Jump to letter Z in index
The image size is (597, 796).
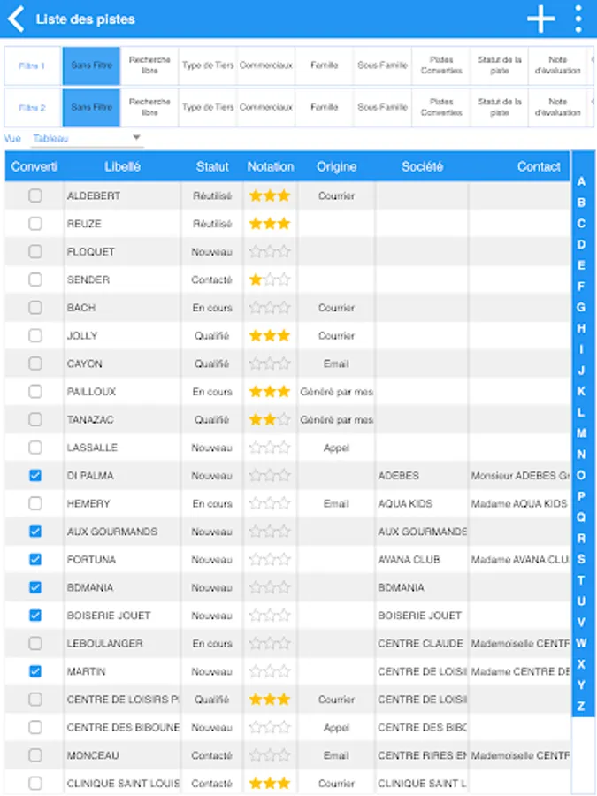tap(581, 706)
